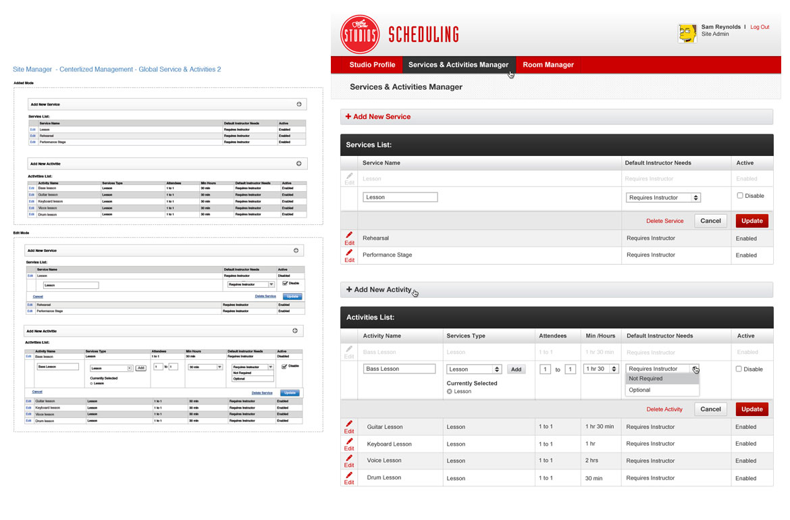Click Update for the Lesson service
Screen dimensions: 790x520
pyautogui.click(x=752, y=221)
